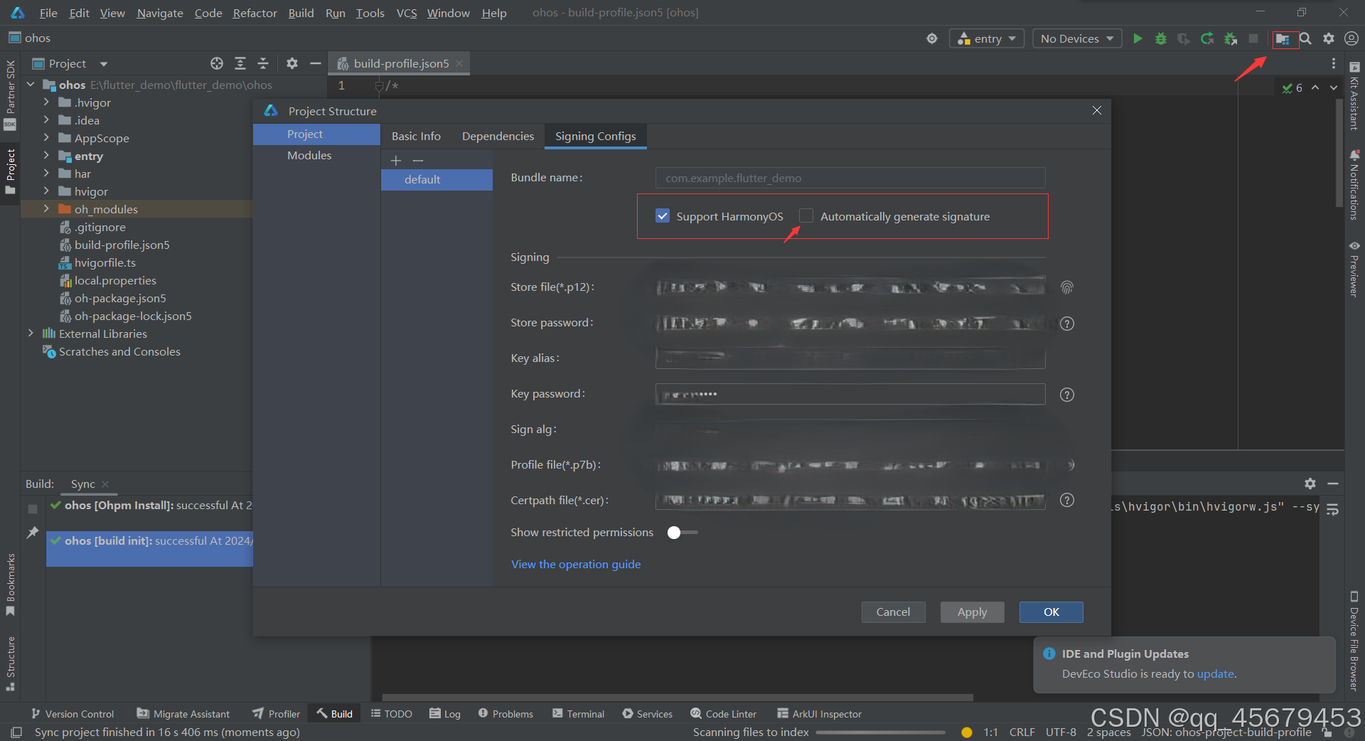Open help for Store password field
The image size is (1365, 741).
pos(1066,324)
